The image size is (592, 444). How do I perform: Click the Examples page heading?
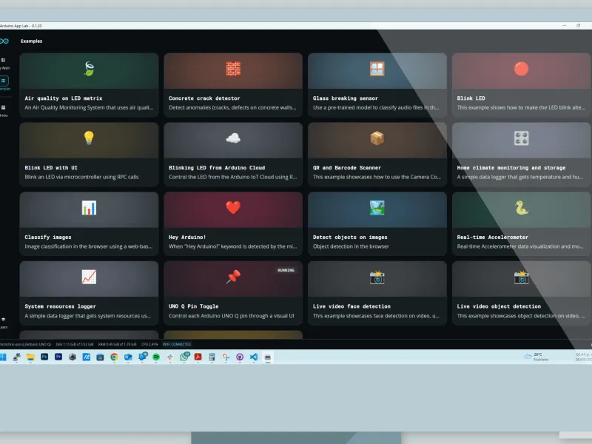pos(31,41)
